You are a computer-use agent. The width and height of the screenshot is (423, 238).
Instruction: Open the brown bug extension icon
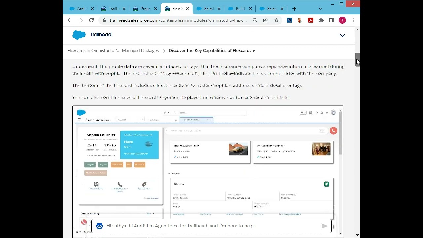(x=300, y=20)
